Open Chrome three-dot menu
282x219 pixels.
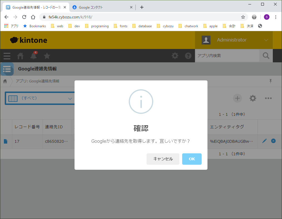tap(276, 17)
